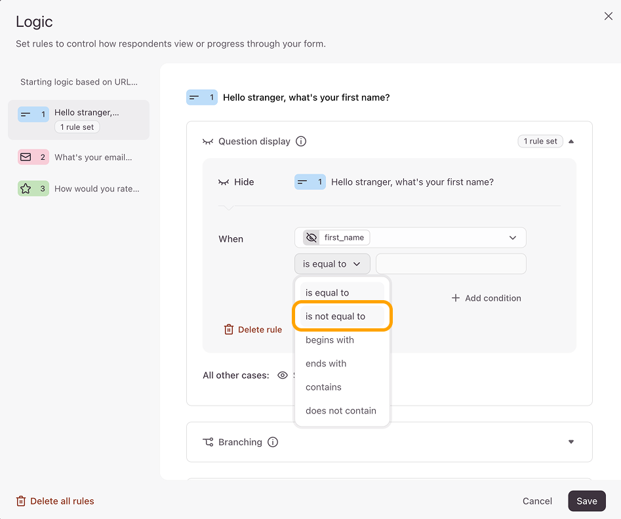
Task: Click the chevron of the When field selector
Action: (513, 237)
